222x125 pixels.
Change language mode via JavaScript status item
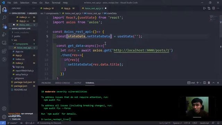tap(204, 123)
